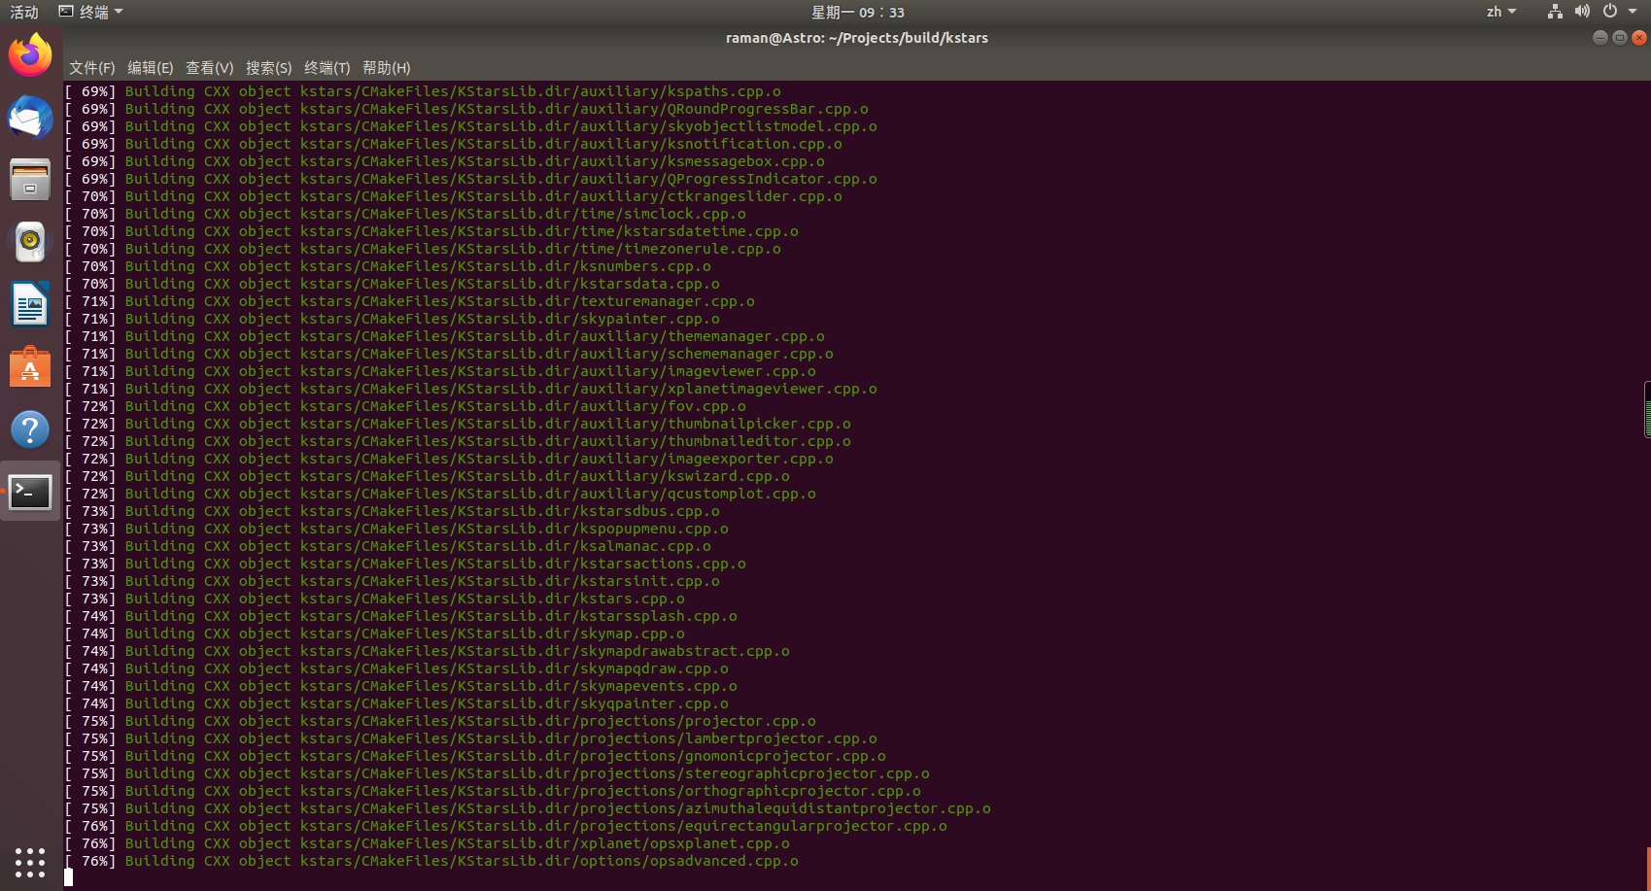The height and width of the screenshot is (891, 1651).
Task: Expand the system menu arrow
Action: [1633, 12]
